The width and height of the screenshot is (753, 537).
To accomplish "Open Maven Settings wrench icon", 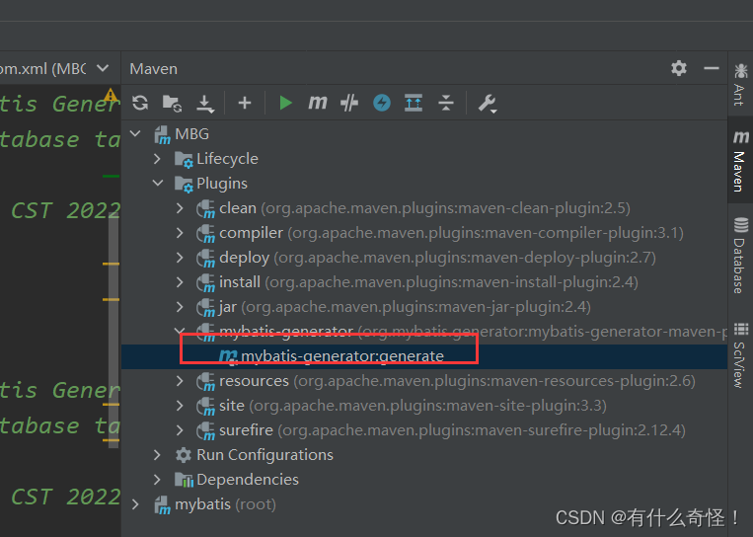I will (x=487, y=104).
